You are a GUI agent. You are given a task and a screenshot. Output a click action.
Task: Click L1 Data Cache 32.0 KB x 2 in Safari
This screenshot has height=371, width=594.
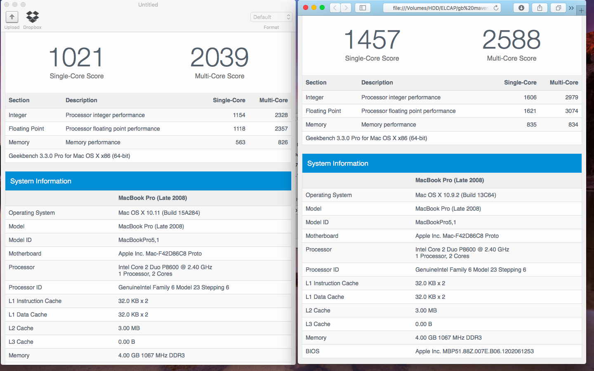click(x=430, y=297)
